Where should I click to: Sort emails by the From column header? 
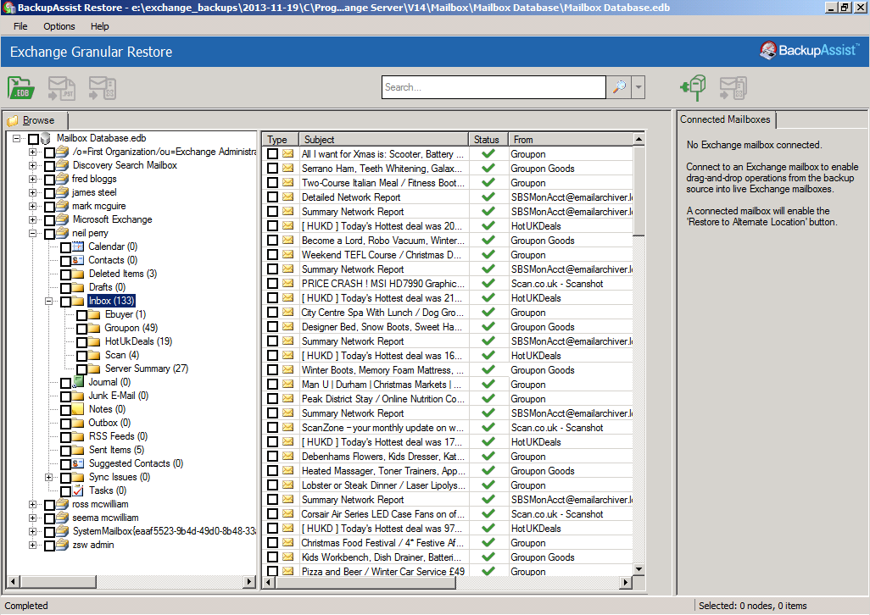[571, 140]
